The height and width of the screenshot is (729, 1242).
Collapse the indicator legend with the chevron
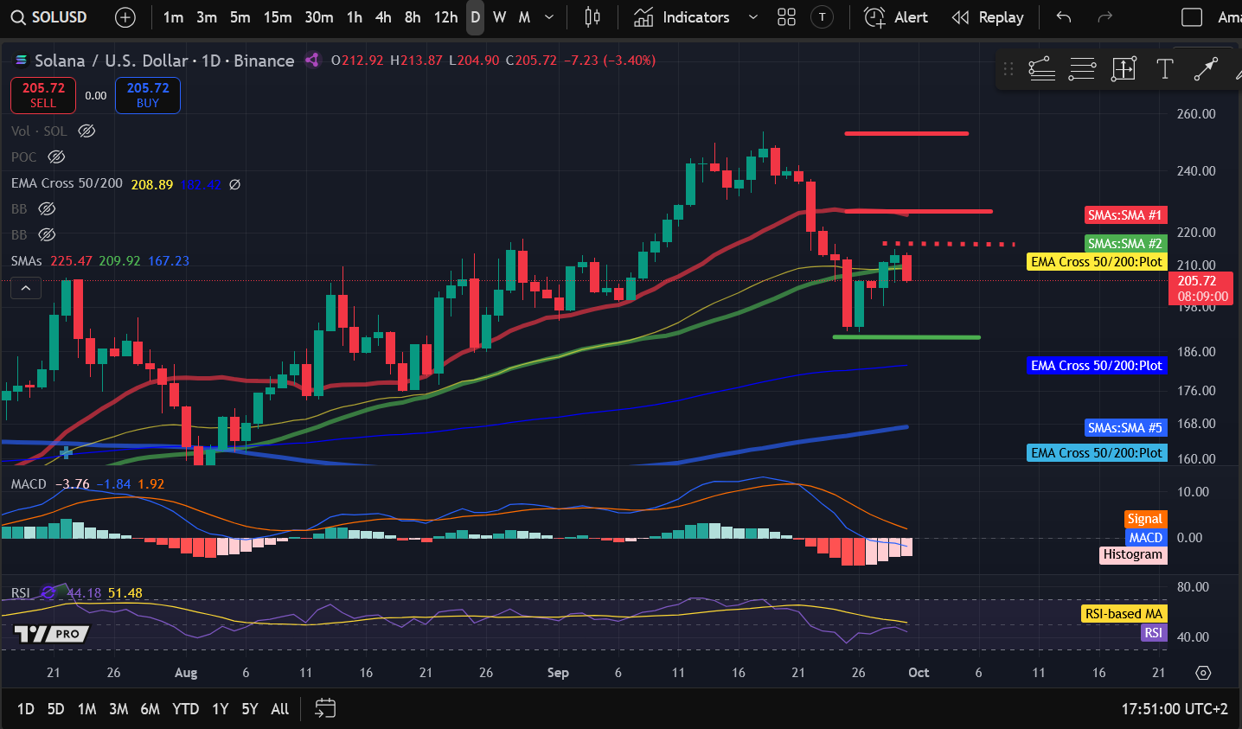click(x=26, y=288)
